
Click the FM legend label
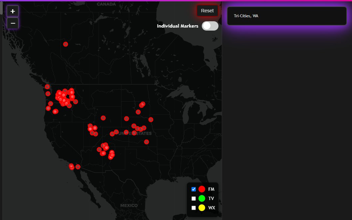point(211,189)
